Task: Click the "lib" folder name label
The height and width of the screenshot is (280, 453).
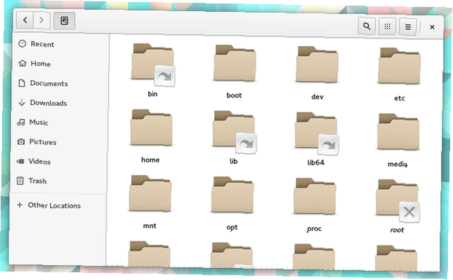Action: 233,161
